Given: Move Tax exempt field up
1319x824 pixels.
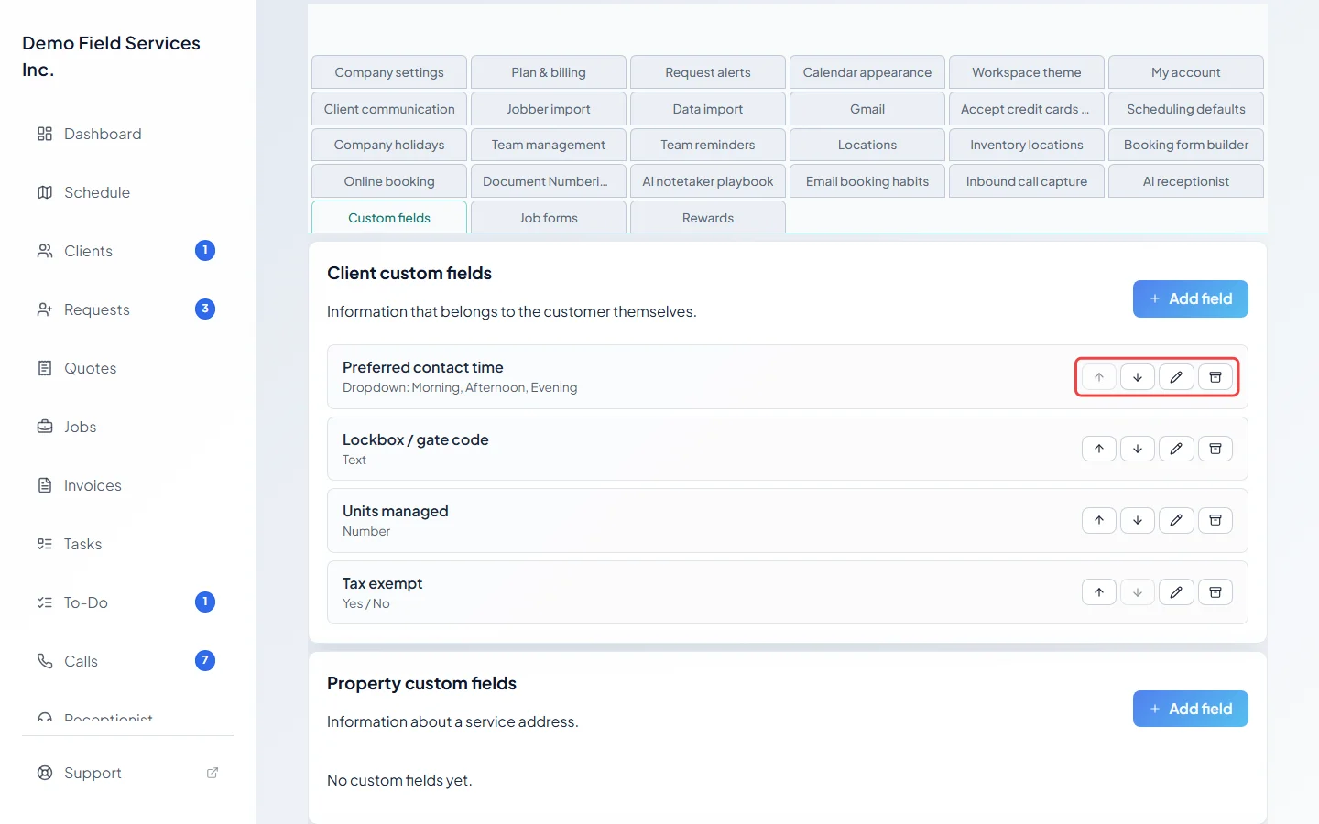Looking at the screenshot, I should [x=1098, y=592].
